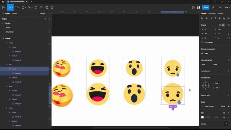Image resolution: width=231 pixels, height=130 pixels.
Task: Click the Share button
Action: pos(206,7)
